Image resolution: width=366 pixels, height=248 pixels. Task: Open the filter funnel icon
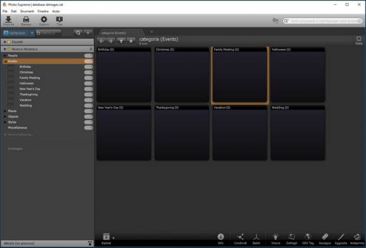coord(121,41)
